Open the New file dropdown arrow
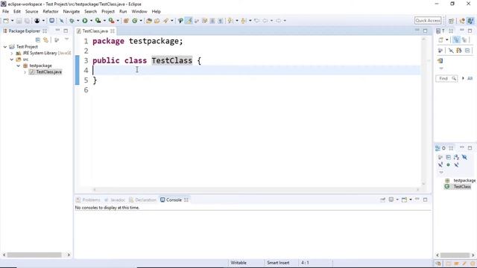The image size is (477, 268). point(12,21)
